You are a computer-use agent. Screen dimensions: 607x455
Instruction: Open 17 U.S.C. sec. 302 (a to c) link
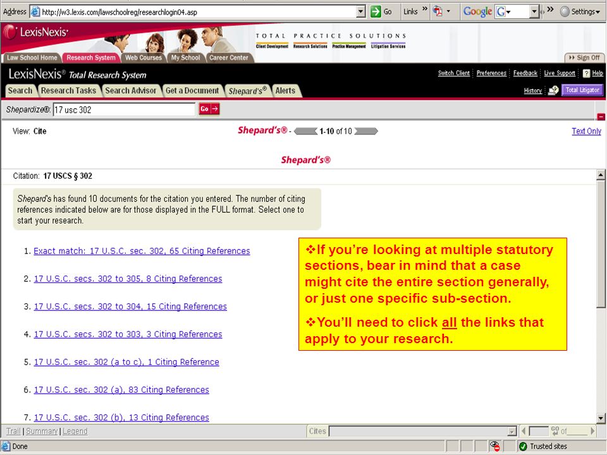point(126,362)
